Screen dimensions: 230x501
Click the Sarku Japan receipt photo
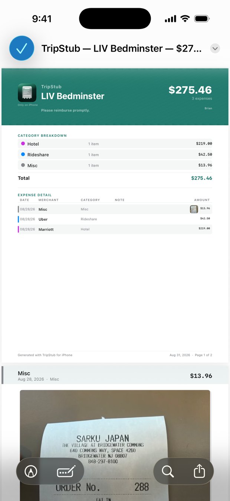point(115,445)
